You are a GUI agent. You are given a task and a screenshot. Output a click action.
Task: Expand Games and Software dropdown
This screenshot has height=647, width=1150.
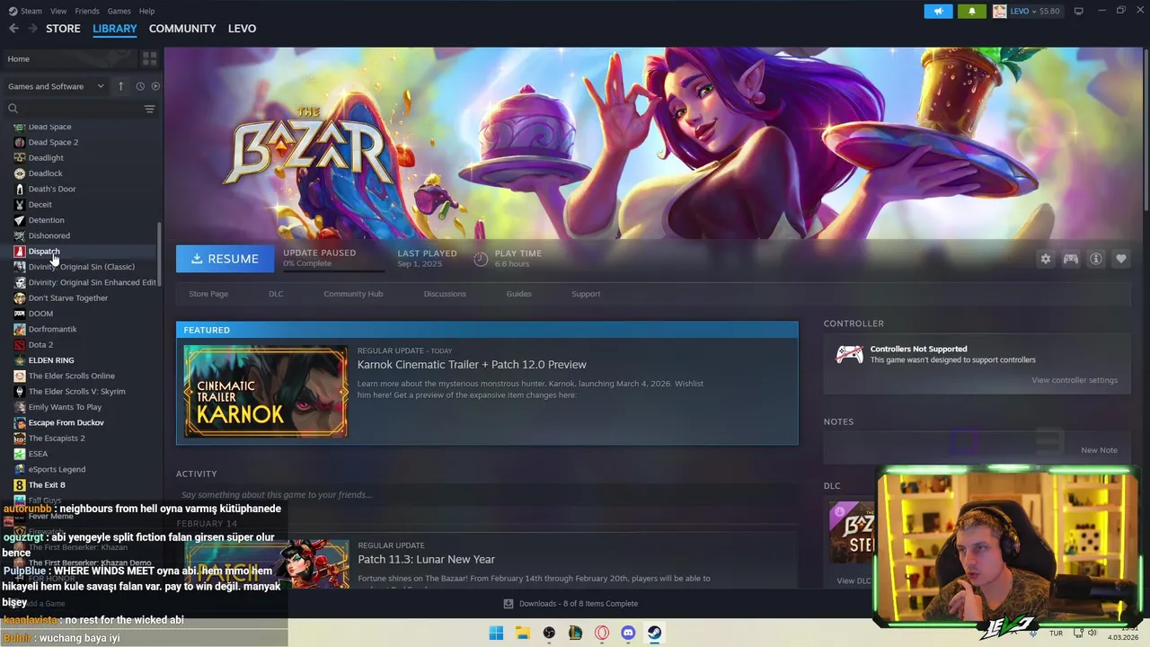coord(57,86)
